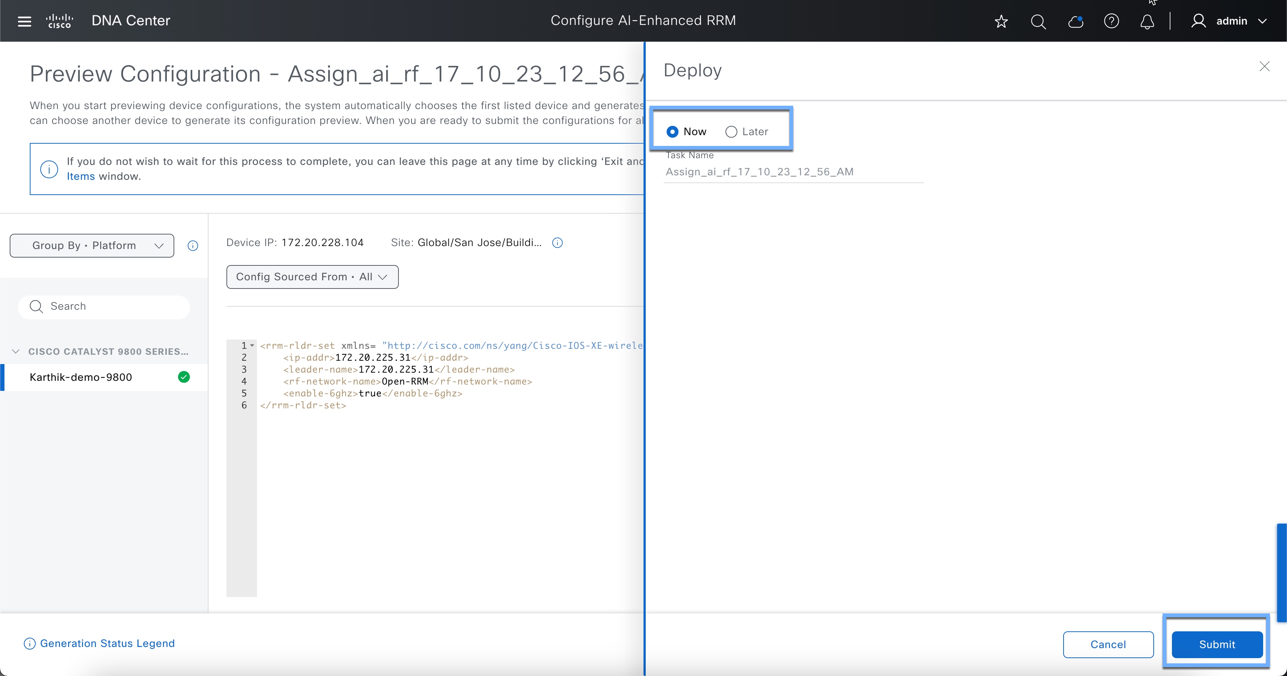Image resolution: width=1287 pixels, height=676 pixels.
Task: Click info icon next to Group By
Action: [x=193, y=246]
